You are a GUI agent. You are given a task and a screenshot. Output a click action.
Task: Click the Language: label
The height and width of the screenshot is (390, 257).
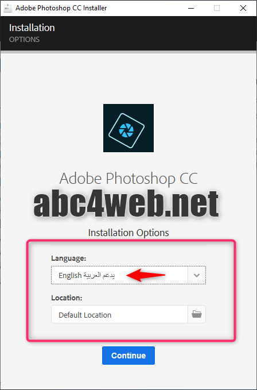coord(68,258)
